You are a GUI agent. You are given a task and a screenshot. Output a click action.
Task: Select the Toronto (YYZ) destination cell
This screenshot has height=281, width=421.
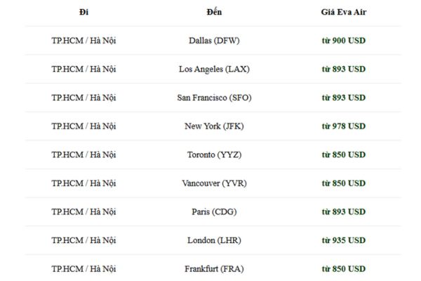pyautogui.click(x=214, y=155)
